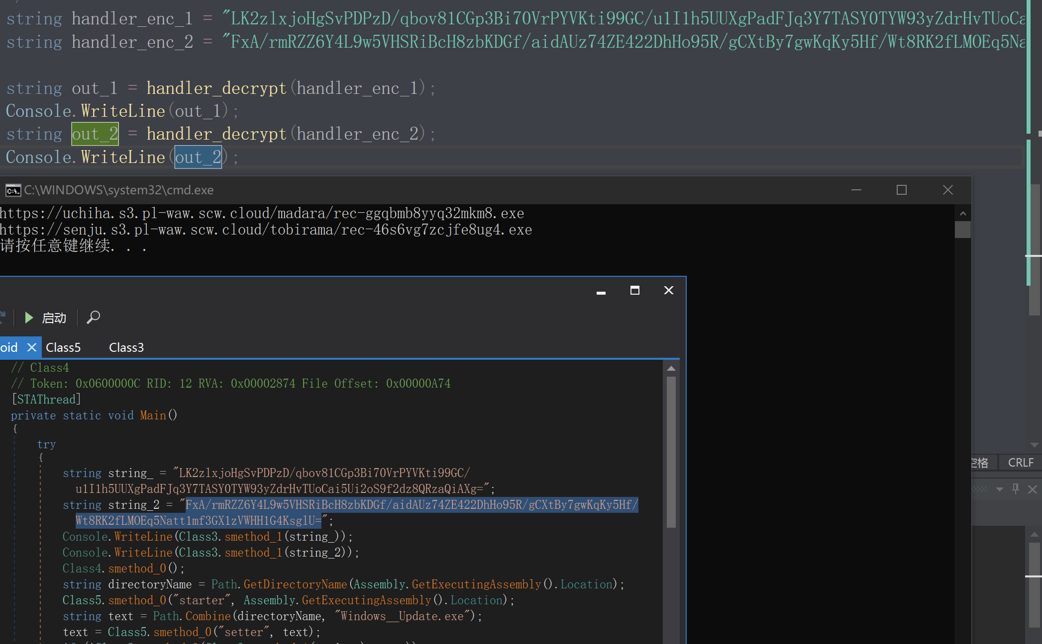Screen dimensions: 1042x644
Task: Minimize the cmd.exe window
Action: [x=856, y=190]
